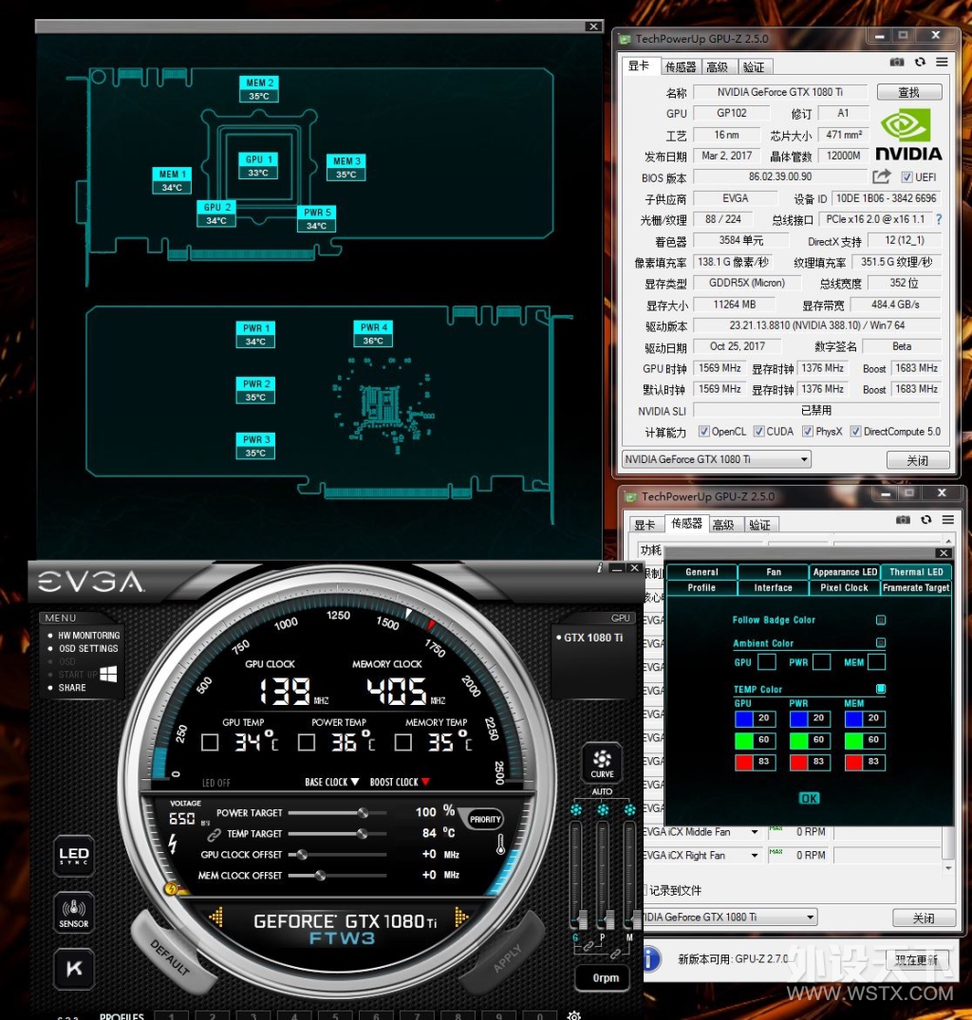Open the Appearance LED tab
This screenshot has height=1020, width=972.
pos(845,572)
